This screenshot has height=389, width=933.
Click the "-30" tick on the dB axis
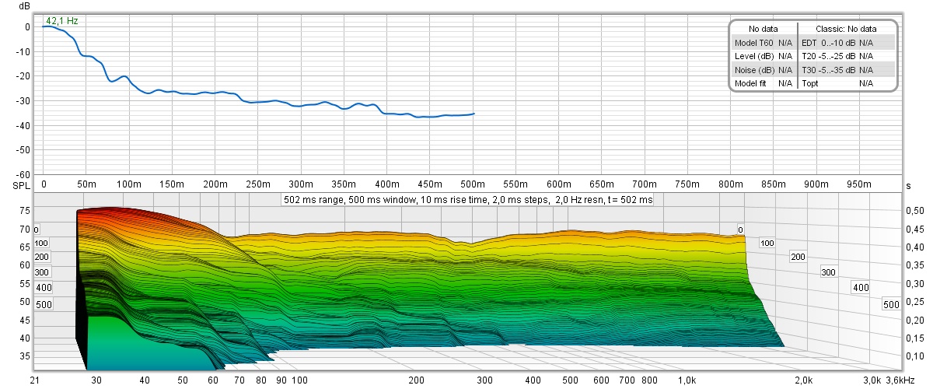(23, 101)
